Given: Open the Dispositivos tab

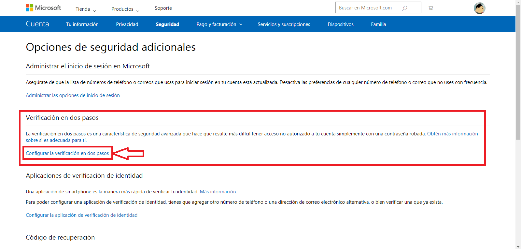Looking at the screenshot, I should pyautogui.click(x=341, y=24).
